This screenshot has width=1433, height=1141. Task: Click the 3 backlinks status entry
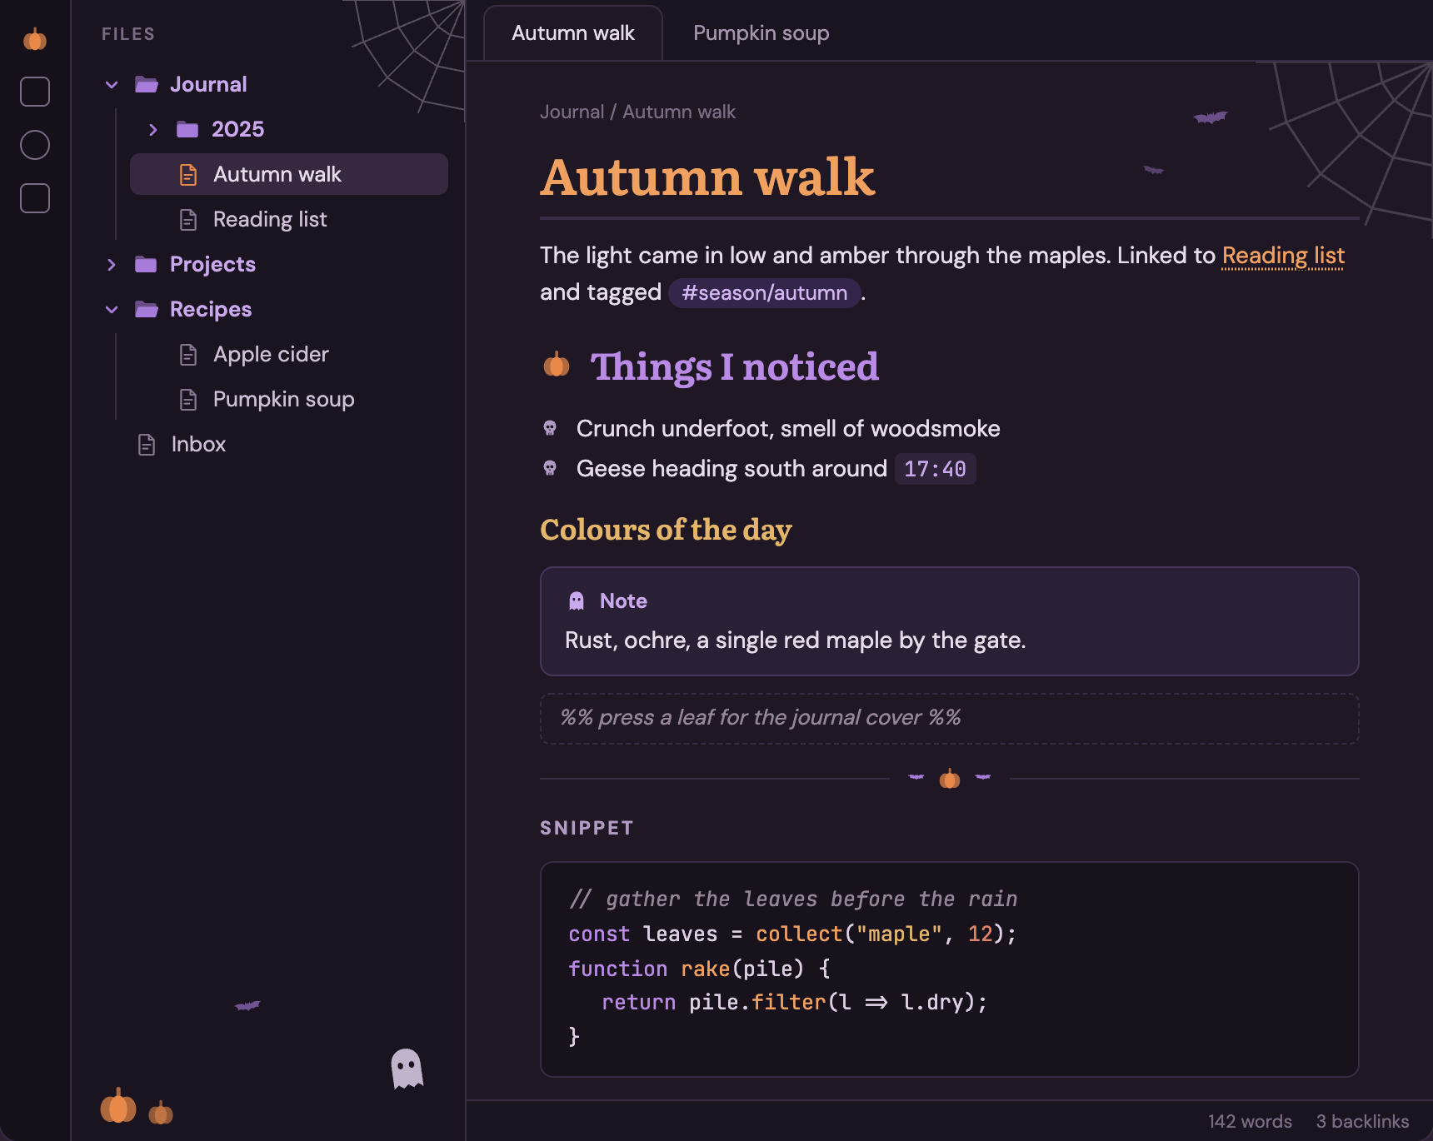(1362, 1121)
